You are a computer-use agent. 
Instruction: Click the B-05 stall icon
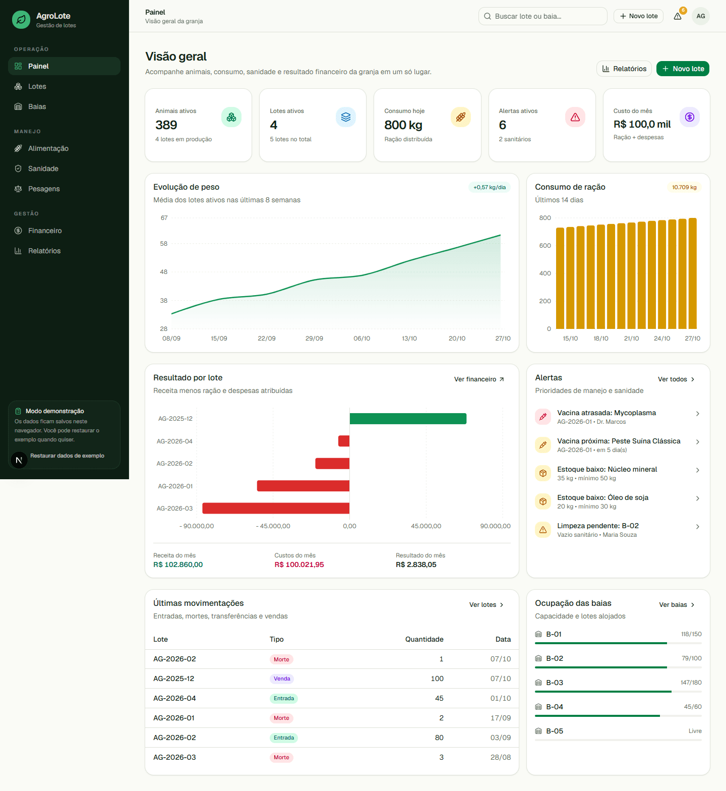(x=538, y=731)
